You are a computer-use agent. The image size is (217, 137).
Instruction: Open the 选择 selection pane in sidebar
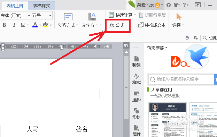click(x=137, y=96)
